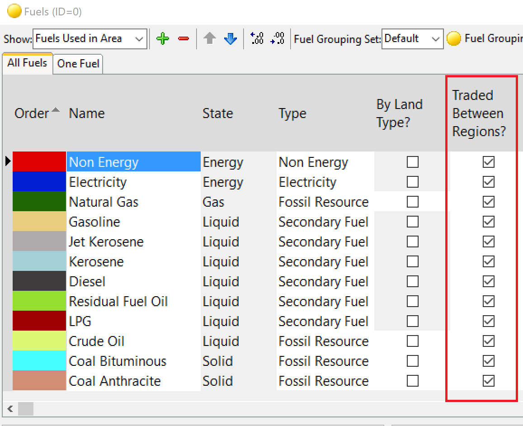Select the Jet Kerosene name cell
523x426 pixels.
point(134,241)
